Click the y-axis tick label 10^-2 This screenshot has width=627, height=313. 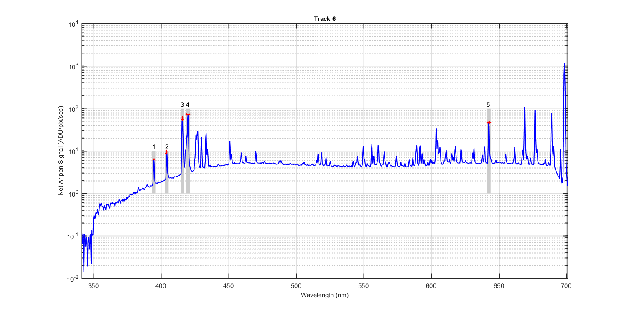(x=74, y=278)
